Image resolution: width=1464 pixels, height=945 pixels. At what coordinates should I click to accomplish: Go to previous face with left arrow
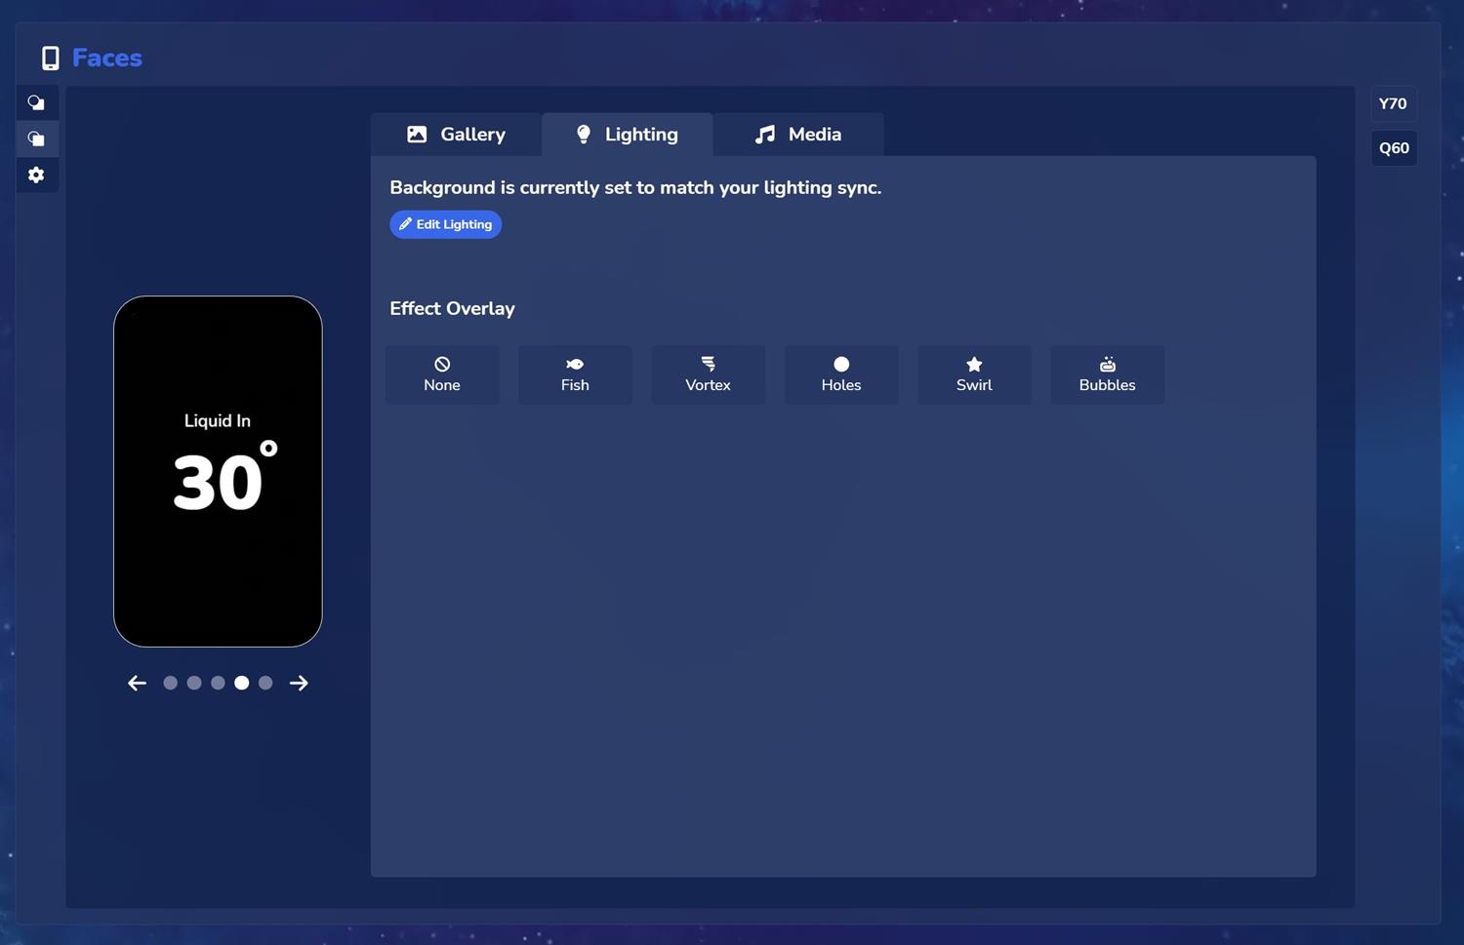coord(137,683)
